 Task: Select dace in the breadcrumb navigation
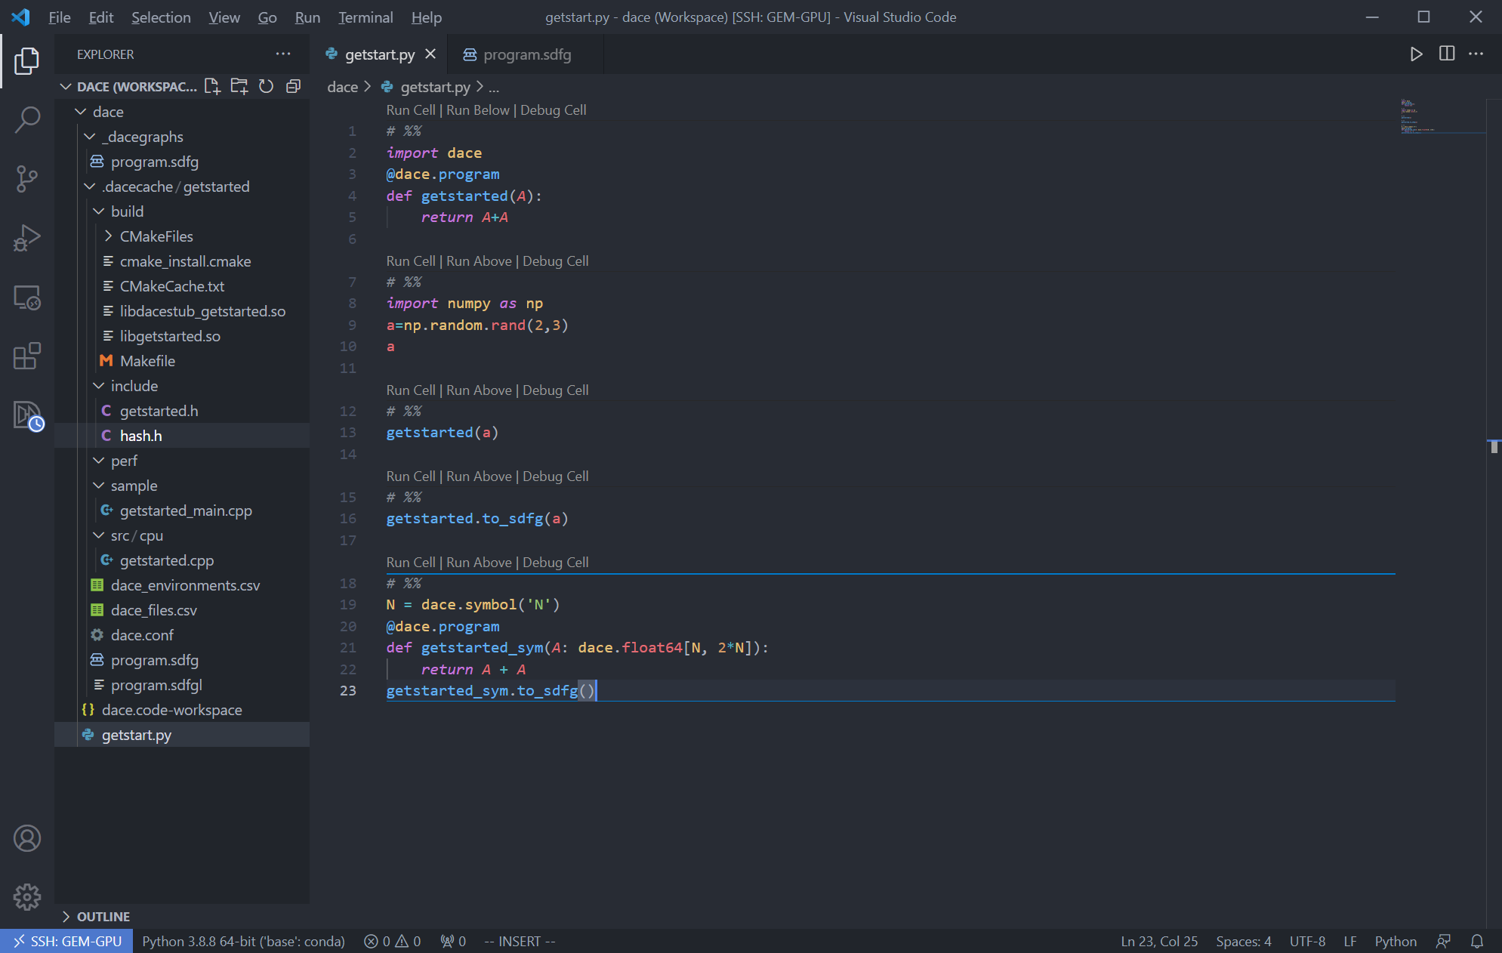click(341, 86)
